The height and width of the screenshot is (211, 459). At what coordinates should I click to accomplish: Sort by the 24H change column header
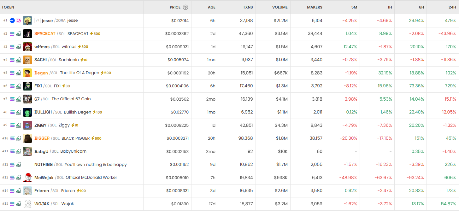[x=451, y=7]
